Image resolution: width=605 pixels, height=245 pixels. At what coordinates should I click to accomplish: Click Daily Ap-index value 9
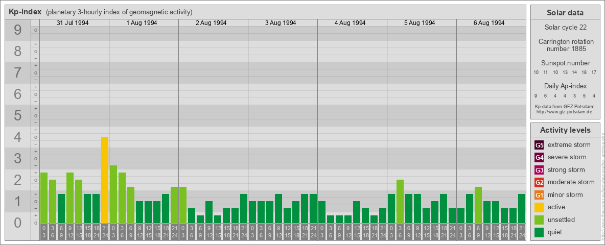(x=536, y=95)
